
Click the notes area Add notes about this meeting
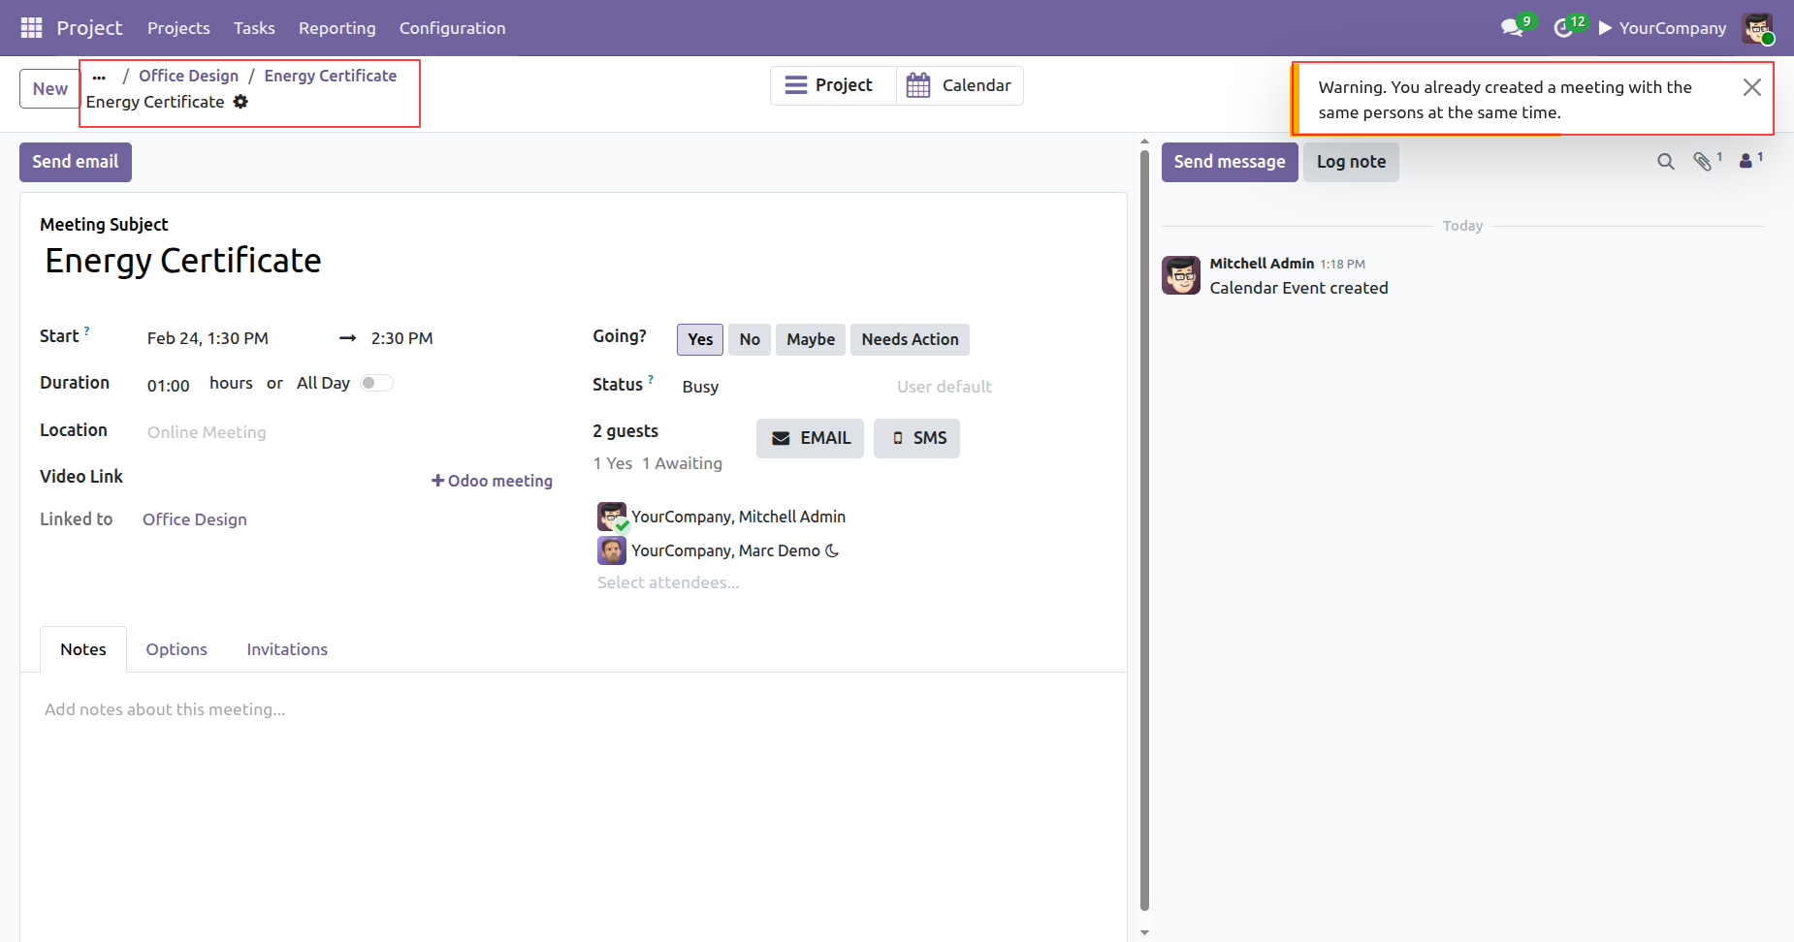[572, 709]
